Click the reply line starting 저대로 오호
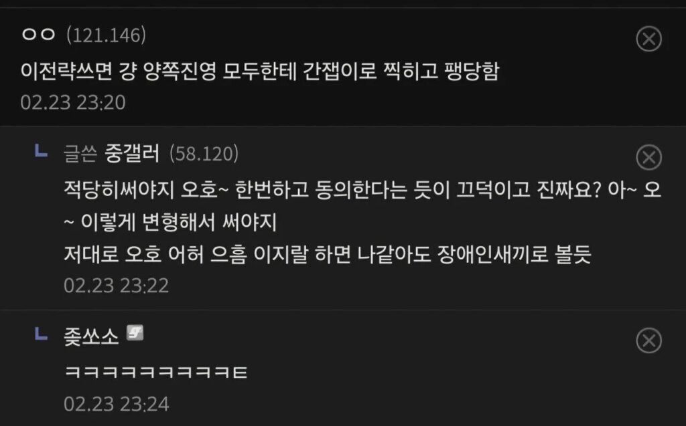Image resolution: width=686 pixels, height=426 pixels. coord(328,254)
